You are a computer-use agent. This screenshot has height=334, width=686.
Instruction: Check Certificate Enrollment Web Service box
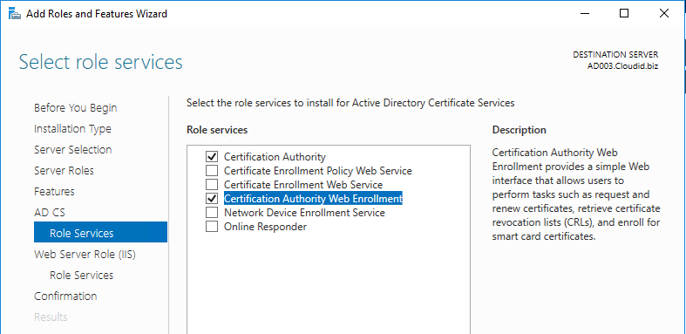coord(212,184)
